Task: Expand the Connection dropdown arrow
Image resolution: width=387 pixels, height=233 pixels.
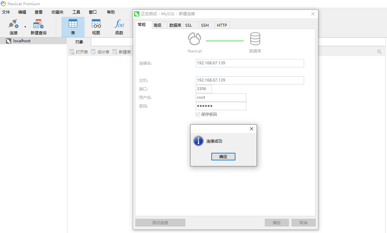Action: click(25, 27)
